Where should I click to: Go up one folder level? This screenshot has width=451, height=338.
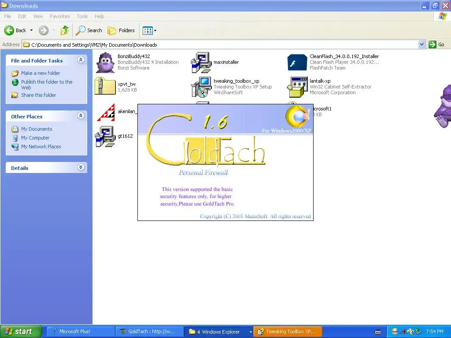coord(65,30)
